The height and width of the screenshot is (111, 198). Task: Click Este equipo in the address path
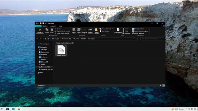coord(55,39)
